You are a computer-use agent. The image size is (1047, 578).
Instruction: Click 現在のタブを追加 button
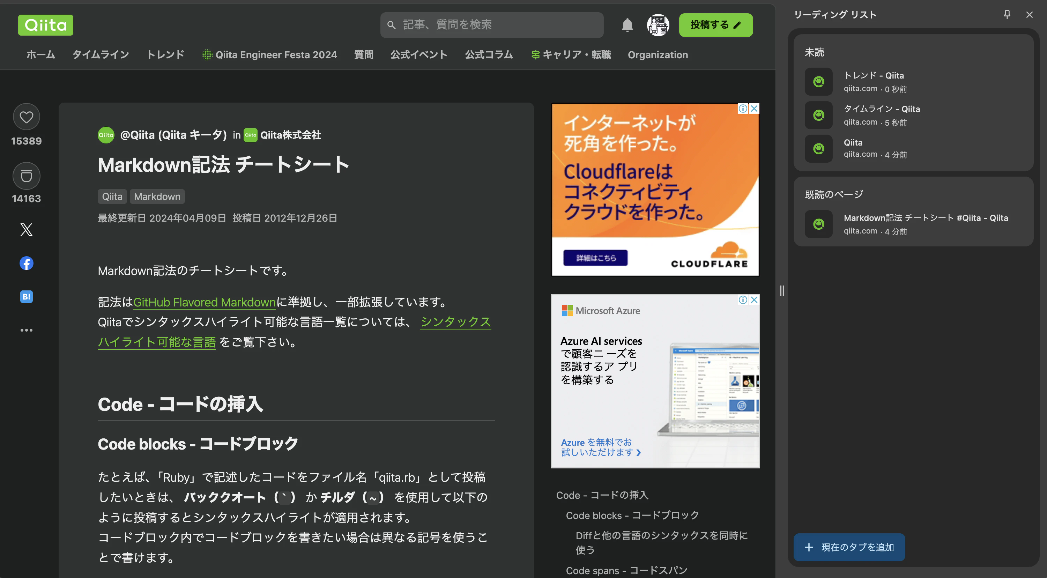tap(849, 548)
